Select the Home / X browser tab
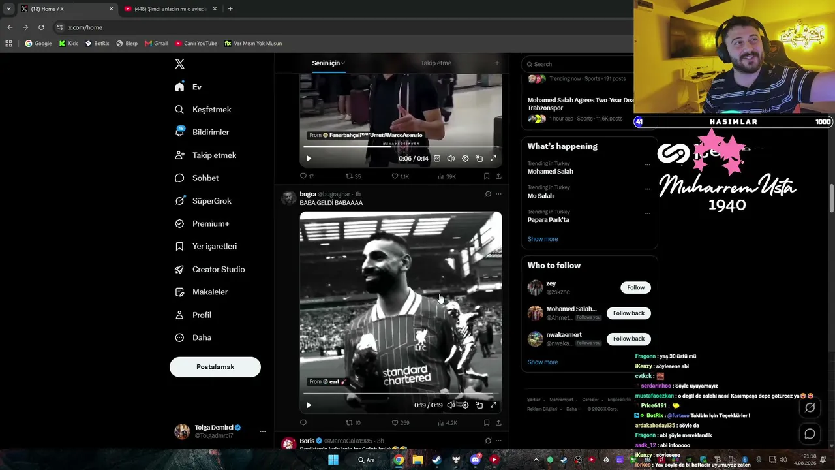This screenshot has width=835, height=470. click(67, 8)
